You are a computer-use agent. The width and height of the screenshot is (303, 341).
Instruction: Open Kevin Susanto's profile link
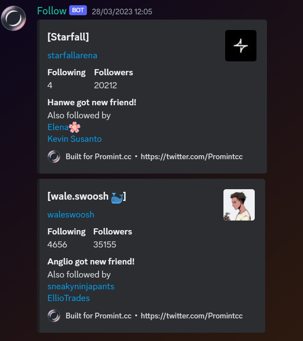coord(75,139)
